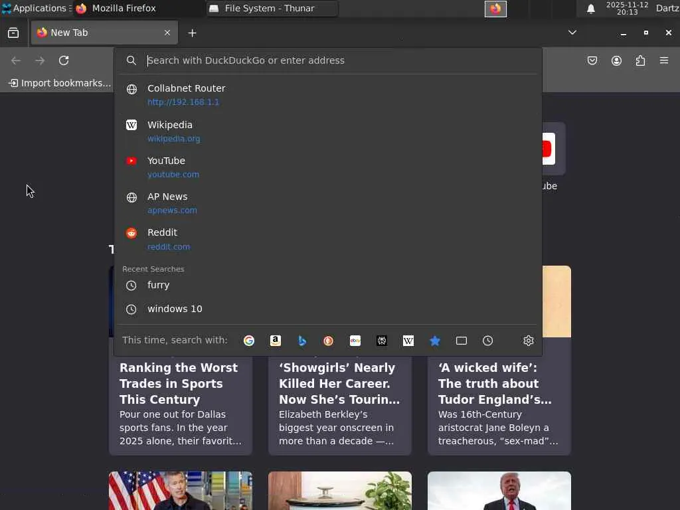Open the Extensions puzzle icon

pos(640,60)
